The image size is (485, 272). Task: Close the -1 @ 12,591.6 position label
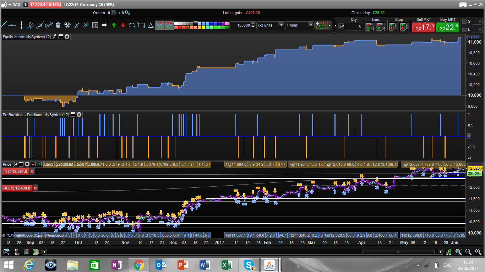coord(32,171)
